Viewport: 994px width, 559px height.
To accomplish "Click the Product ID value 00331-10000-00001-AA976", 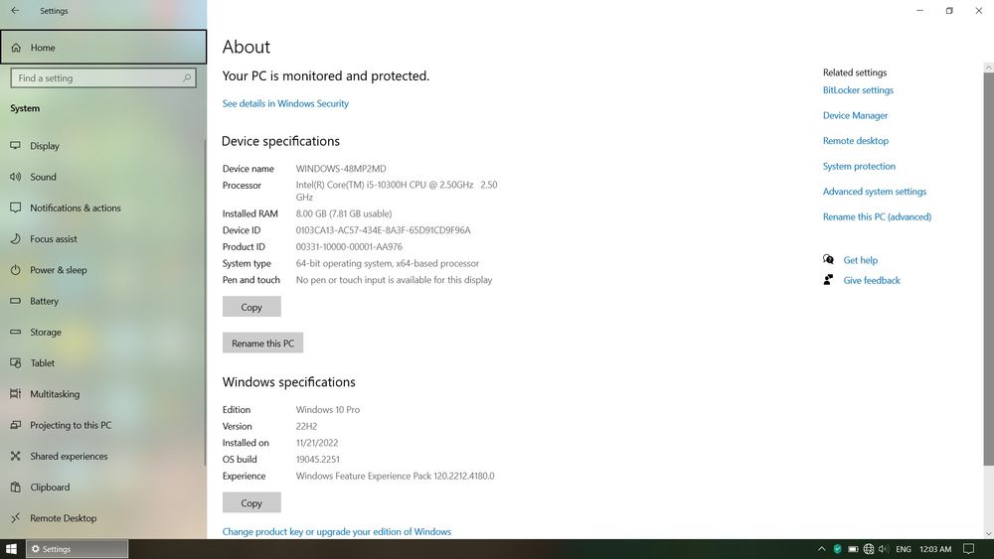I will coord(349,247).
